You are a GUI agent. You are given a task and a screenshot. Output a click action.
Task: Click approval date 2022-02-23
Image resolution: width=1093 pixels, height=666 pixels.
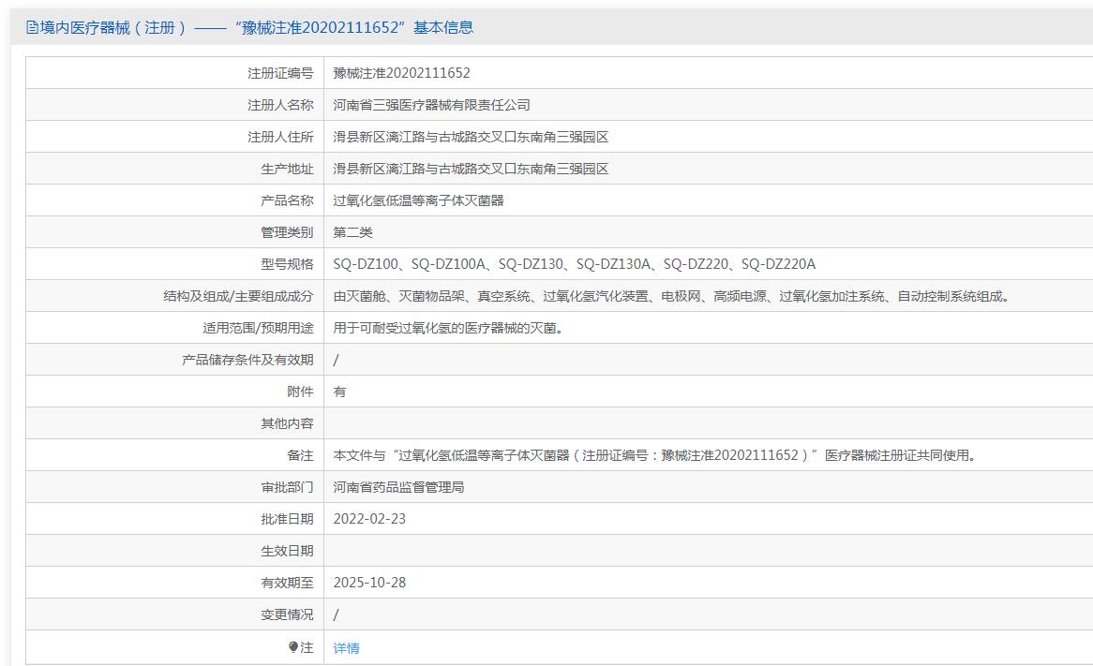pyautogui.click(x=369, y=519)
